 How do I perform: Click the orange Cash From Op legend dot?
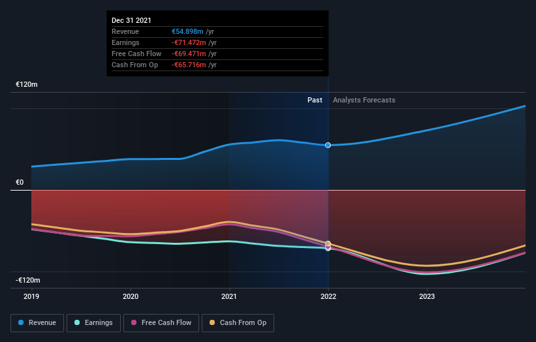click(x=212, y=322)
